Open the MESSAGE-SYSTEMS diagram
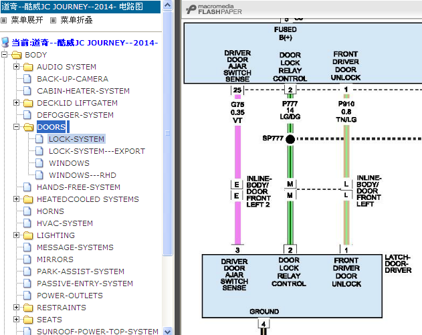This screenshot has height=335, width=422. coord(75,247)
